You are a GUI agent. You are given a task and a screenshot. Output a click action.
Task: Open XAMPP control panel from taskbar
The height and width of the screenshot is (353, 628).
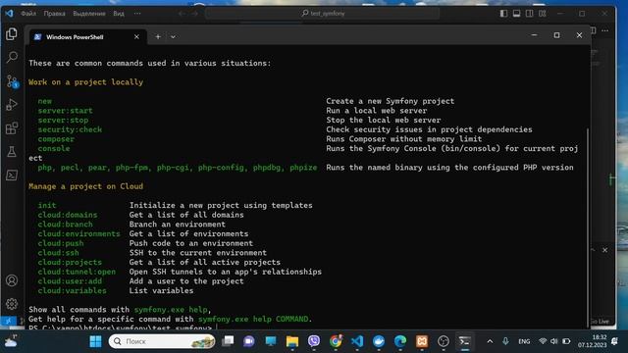(422, 341)
